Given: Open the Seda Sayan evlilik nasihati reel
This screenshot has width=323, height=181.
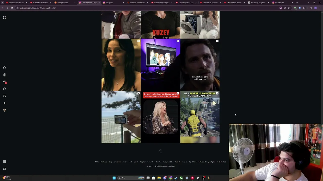Looking at the screenshot, I should (160, 117).
